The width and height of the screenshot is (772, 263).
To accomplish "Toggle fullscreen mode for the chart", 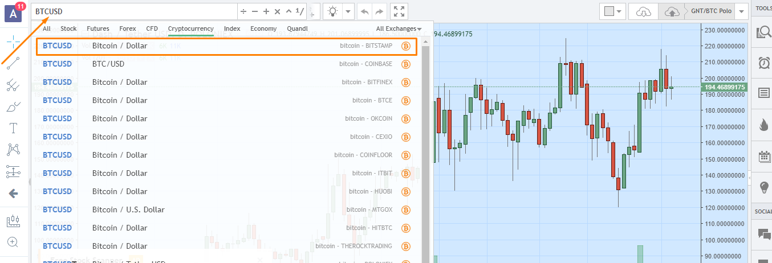I will (x=400, y=11).
